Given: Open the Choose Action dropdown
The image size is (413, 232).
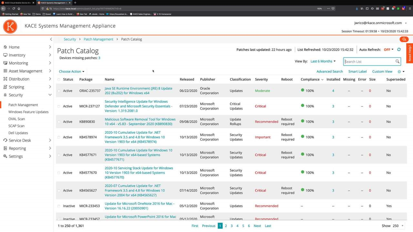Looking at the screenshot, I should 70,71.
